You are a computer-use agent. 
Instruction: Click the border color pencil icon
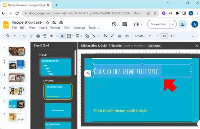pyautogui.click(x=112, y=36)
